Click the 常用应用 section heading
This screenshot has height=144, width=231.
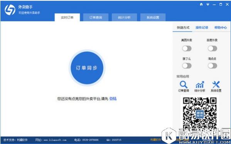pyautogui.click(x=183, y=76)
